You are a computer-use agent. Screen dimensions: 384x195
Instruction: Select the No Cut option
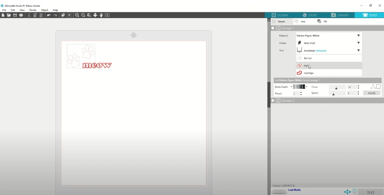tap(307, 58)
